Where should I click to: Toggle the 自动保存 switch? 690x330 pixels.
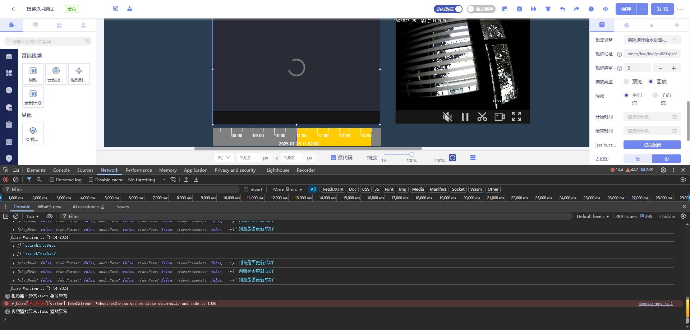(x=481, y=9)
